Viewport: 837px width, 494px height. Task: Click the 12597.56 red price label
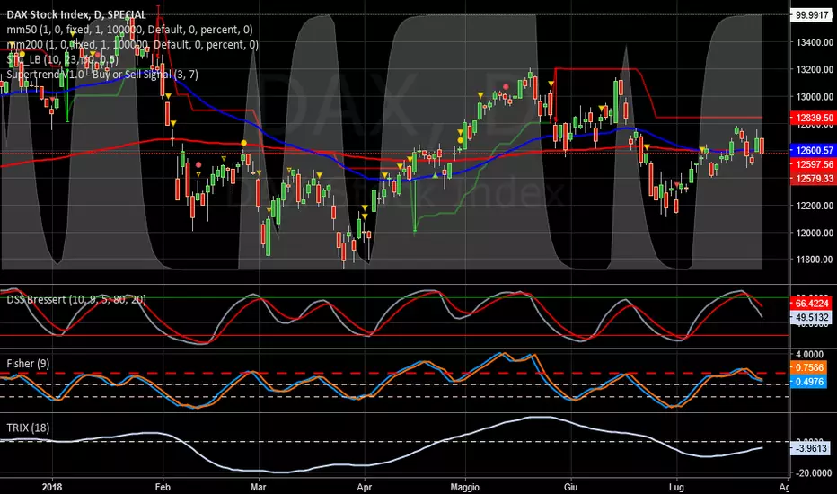813,164
